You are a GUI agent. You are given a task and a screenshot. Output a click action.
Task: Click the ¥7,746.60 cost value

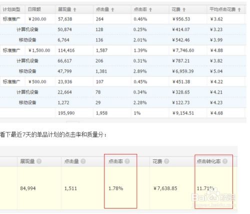183,50
